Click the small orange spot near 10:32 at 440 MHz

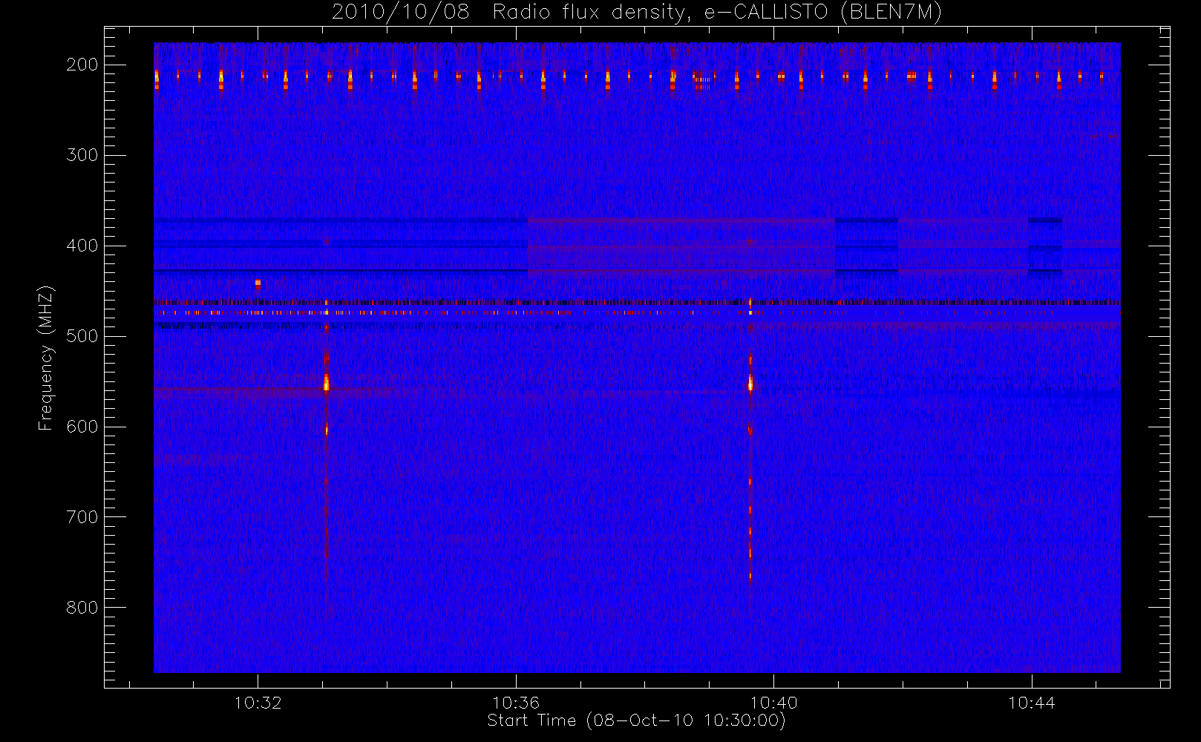[258, 283]
